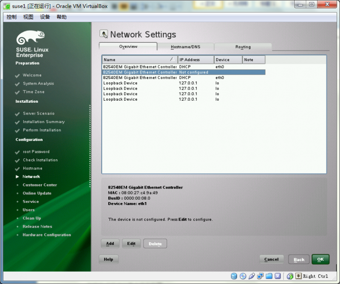340x284 pixels.
Task: Click the network activity icon in status bar
Action: pyautogui.click(x=260, y=276)
